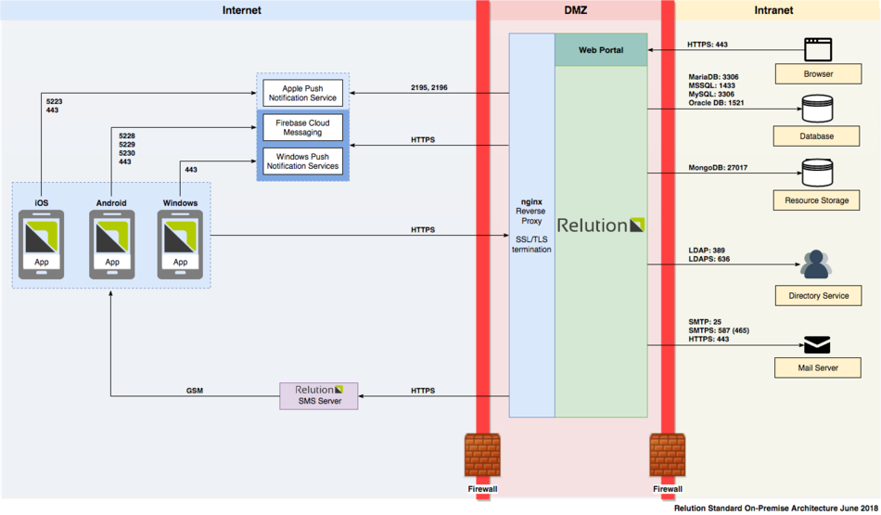
Task: Click the iOS phone app icon
Action: click(42, 244)
